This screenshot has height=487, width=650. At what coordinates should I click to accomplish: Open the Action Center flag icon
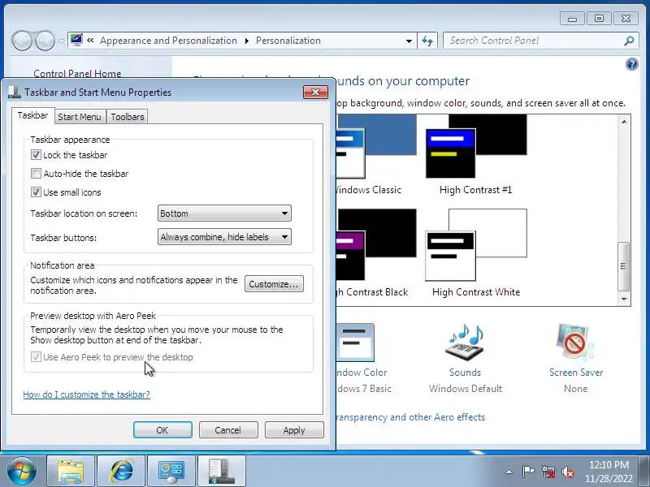pos(528,472)
